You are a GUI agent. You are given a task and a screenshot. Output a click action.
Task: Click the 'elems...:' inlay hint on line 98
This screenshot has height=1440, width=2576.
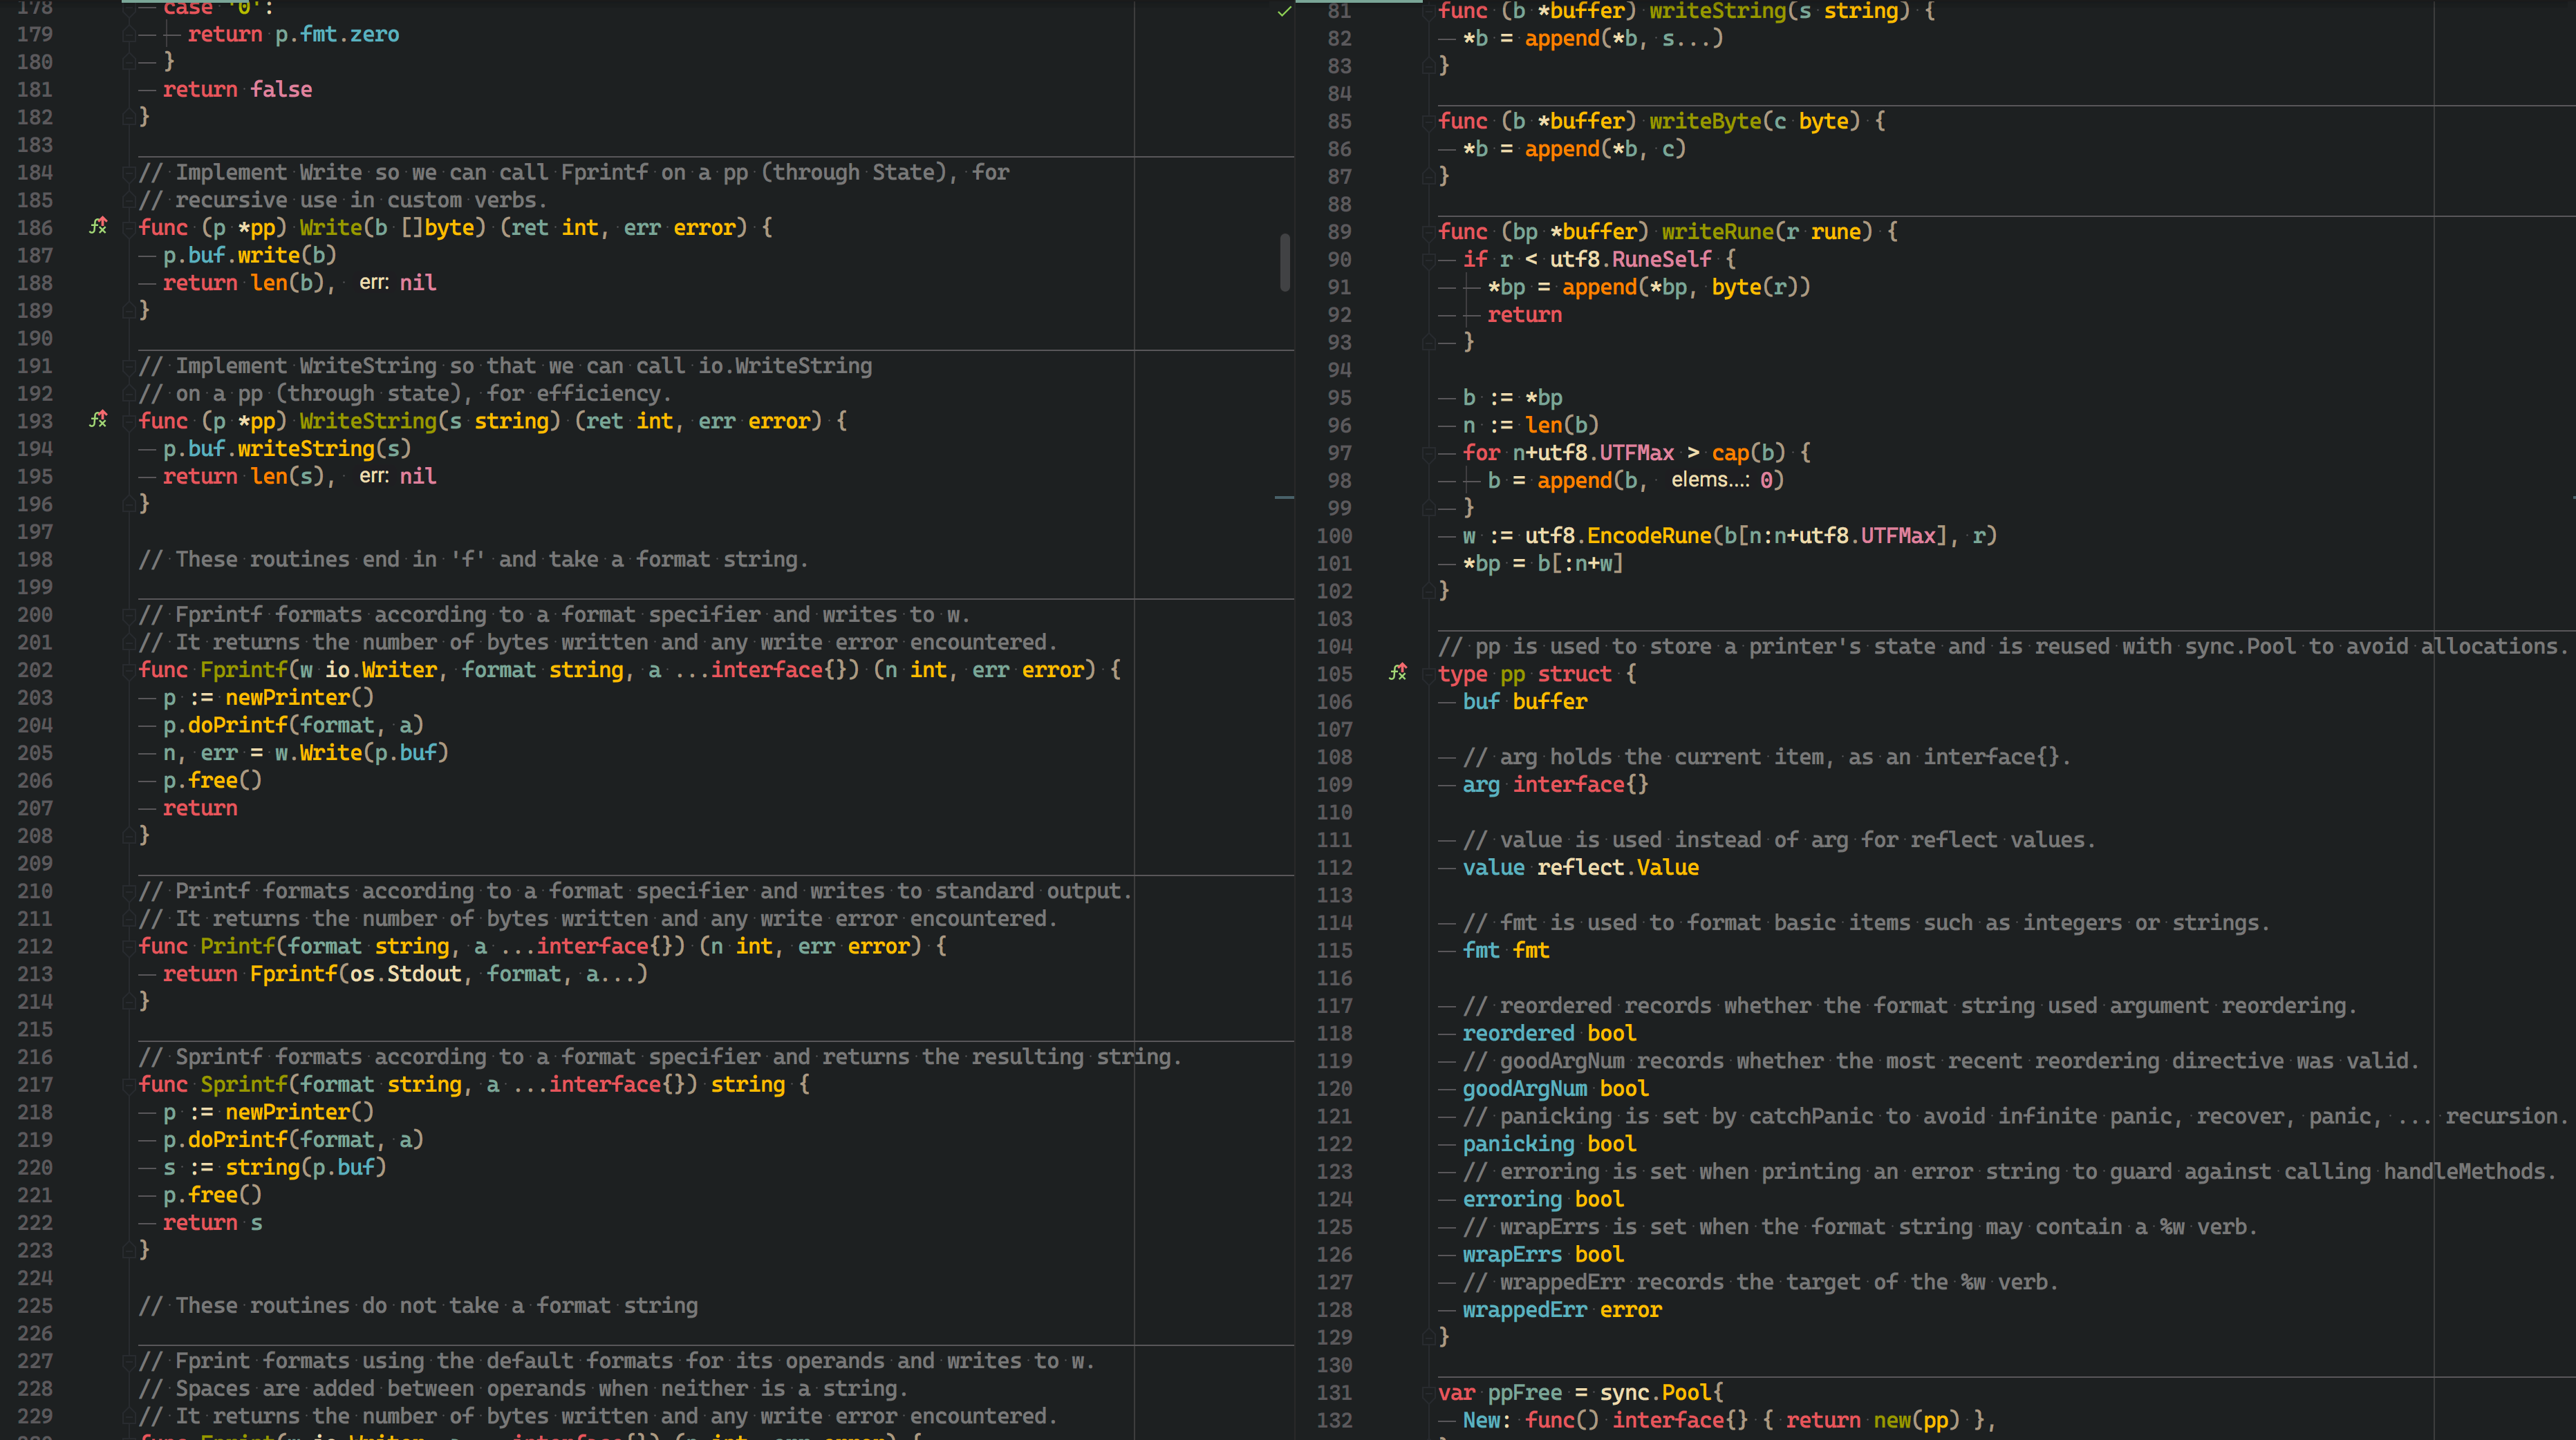point(1710,481)
